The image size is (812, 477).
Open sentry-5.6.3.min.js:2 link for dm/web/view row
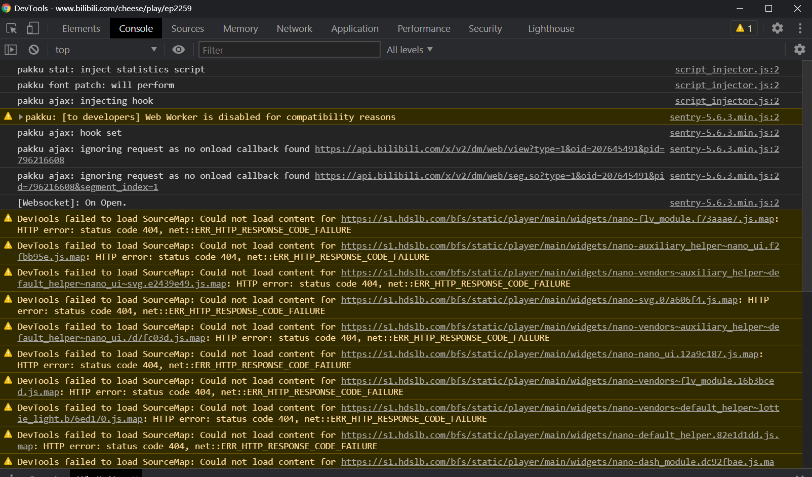[724, 149]
